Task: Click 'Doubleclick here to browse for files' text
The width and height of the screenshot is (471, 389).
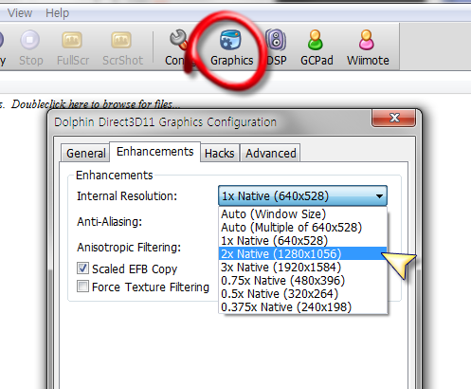Action: 96,104
